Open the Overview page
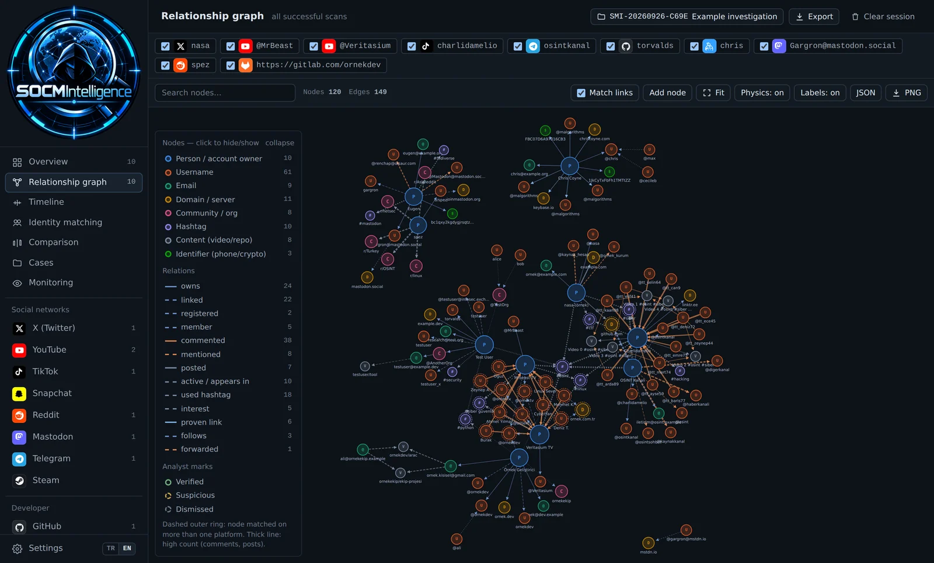The width and height of the screenshot is (934, 563). 74,162
